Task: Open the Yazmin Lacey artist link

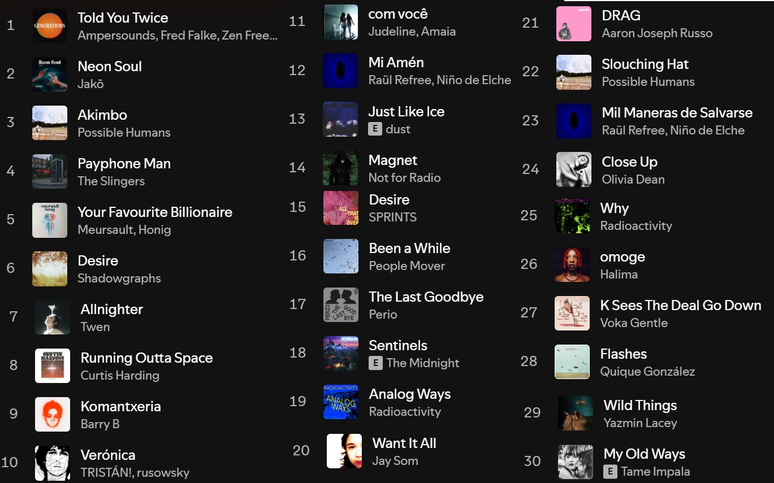Action: pyautogui.click(x=640, y=423)
